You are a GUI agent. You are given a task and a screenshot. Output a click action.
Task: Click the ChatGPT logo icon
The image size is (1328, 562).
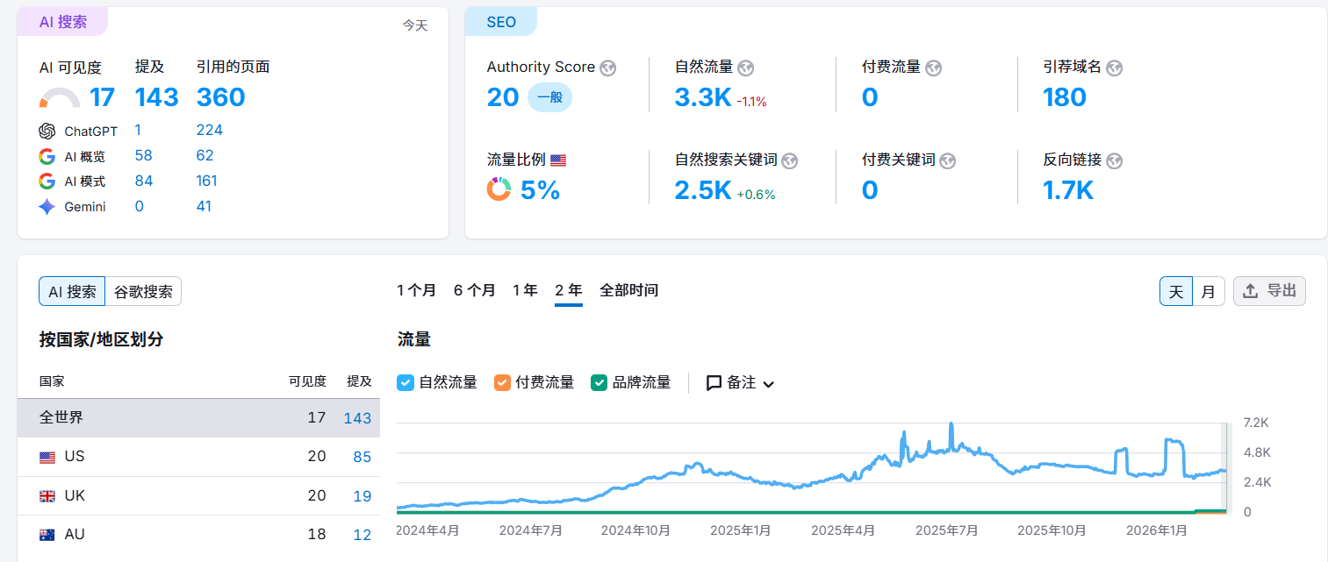coord(47,131)
